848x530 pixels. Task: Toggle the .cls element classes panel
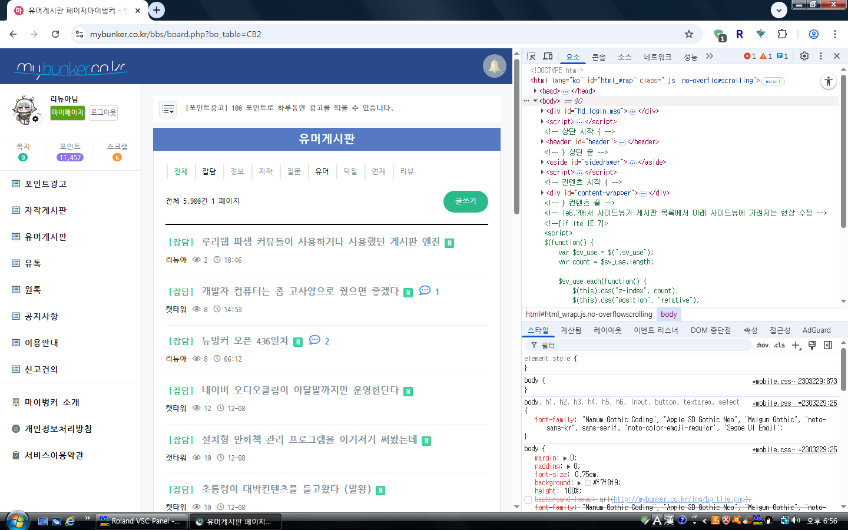pos(780,346)
